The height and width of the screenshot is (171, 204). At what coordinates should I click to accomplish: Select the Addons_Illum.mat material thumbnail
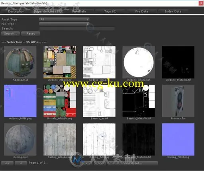pyautogui.click(x=139, y=62)
